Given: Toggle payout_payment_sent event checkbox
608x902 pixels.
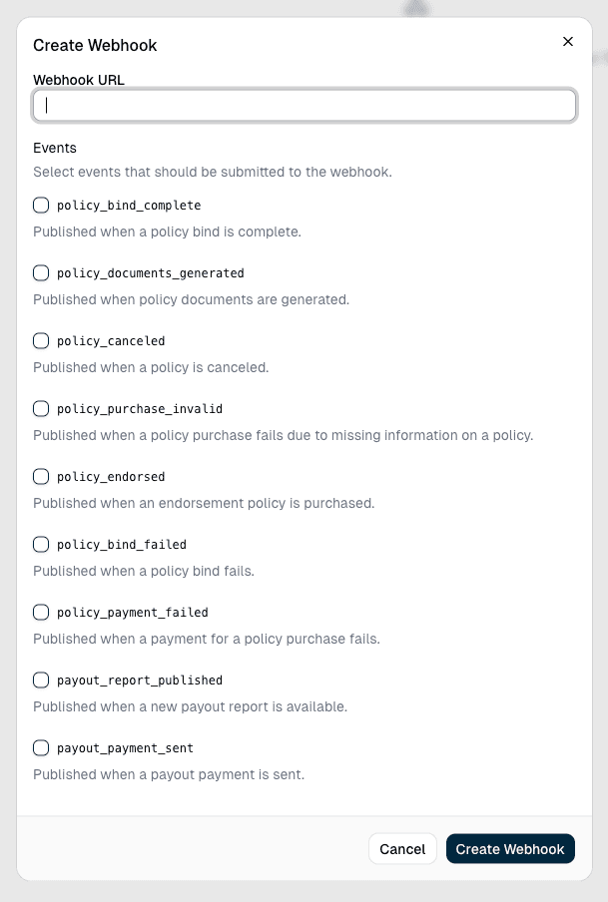Looking at the screenshot, I should pos(41,748).
